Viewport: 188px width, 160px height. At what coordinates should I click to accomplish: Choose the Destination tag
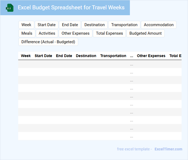(95, 25)
